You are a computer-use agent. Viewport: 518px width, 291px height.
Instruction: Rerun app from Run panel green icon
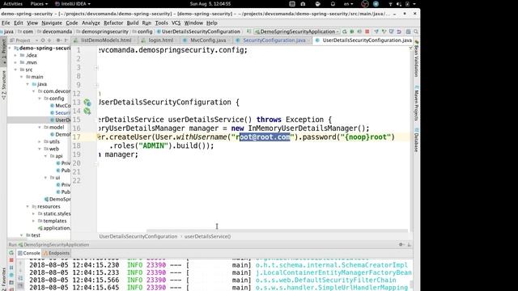(11, 253)
